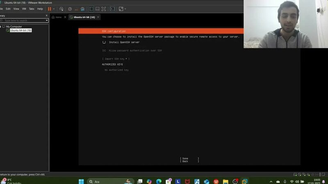This screenshot has width=328, height=184.
Task: Open the View menu
Action: point(16,9)
